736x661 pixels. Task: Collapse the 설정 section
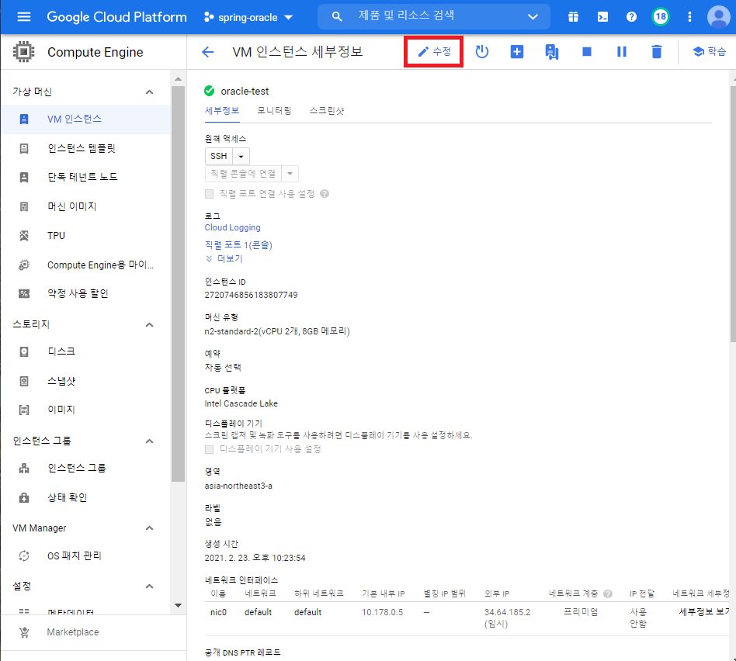click(149, 587)
